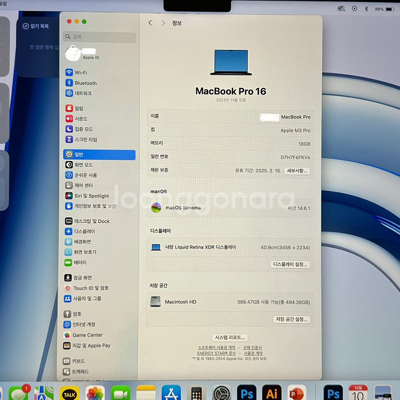Open the Calendar icon showing 10 in the Dock

358,393
